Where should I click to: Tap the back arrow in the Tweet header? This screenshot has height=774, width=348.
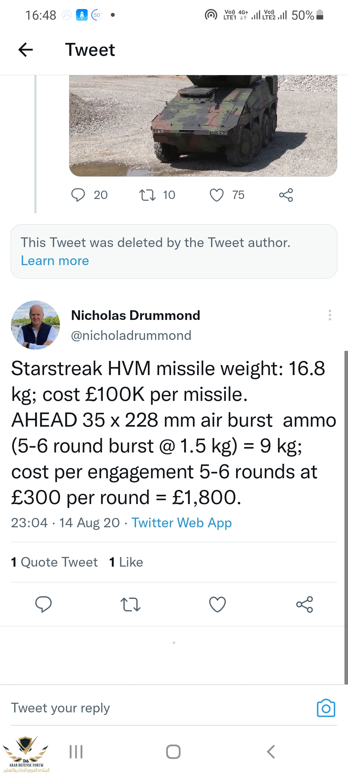pyautogui.click(x=26, y=50)
